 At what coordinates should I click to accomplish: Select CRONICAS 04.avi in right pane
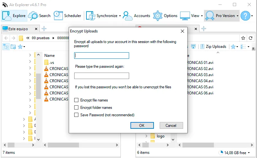coord(200,81)
